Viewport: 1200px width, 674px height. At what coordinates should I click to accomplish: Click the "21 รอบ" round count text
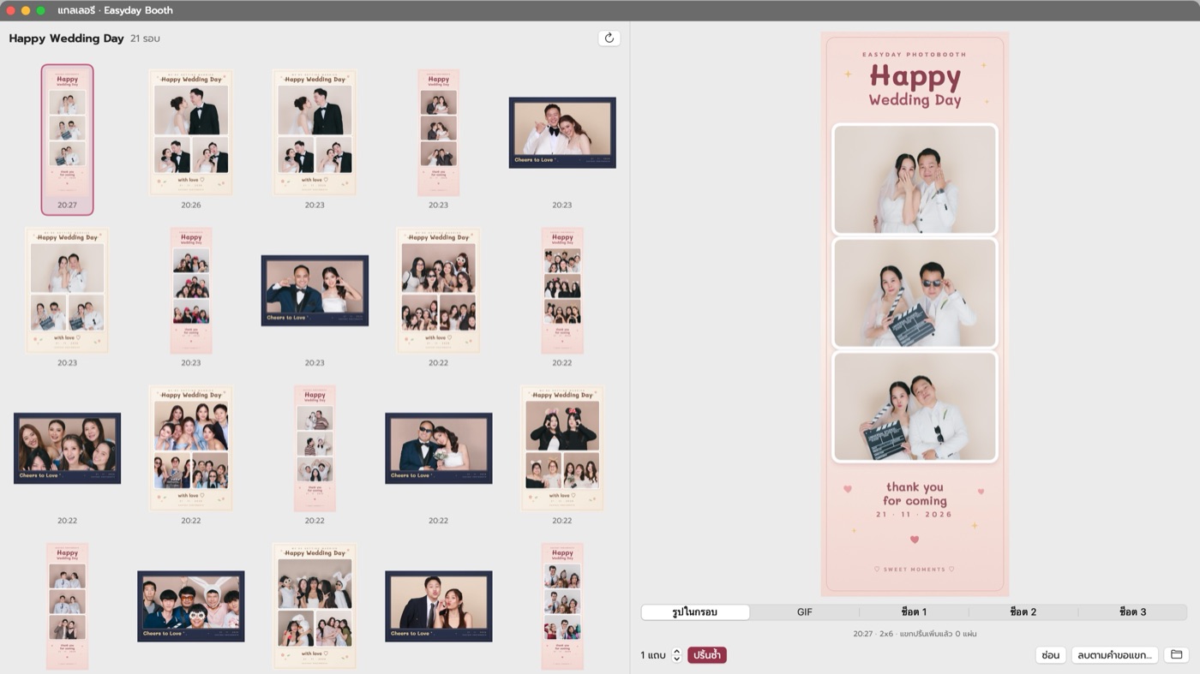coord(145,39)
